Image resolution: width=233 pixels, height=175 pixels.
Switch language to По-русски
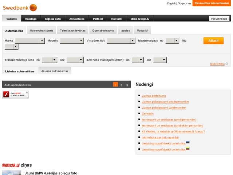pyautogui.click(x=184, y=3)
